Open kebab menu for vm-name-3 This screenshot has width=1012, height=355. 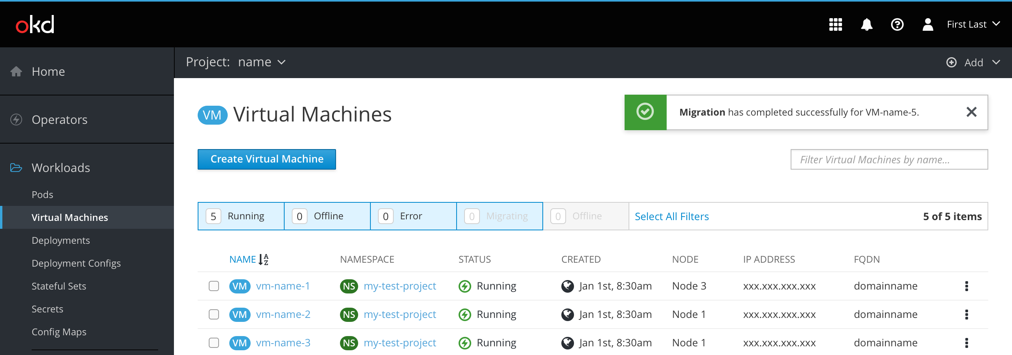pyautogui.click(x=967, y=343)
